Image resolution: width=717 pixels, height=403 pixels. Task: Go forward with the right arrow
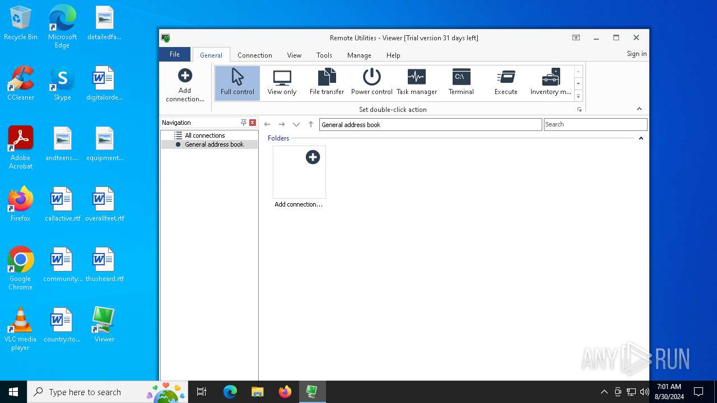[282, 124]
